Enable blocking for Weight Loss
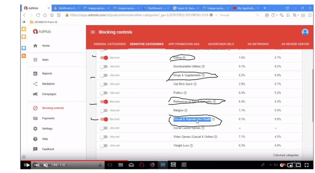315x173 pixels. click(x=104, y=145)
